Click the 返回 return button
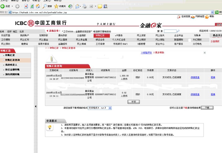The width and height of the screenshot is (222, 153). [x=133, y=102]
